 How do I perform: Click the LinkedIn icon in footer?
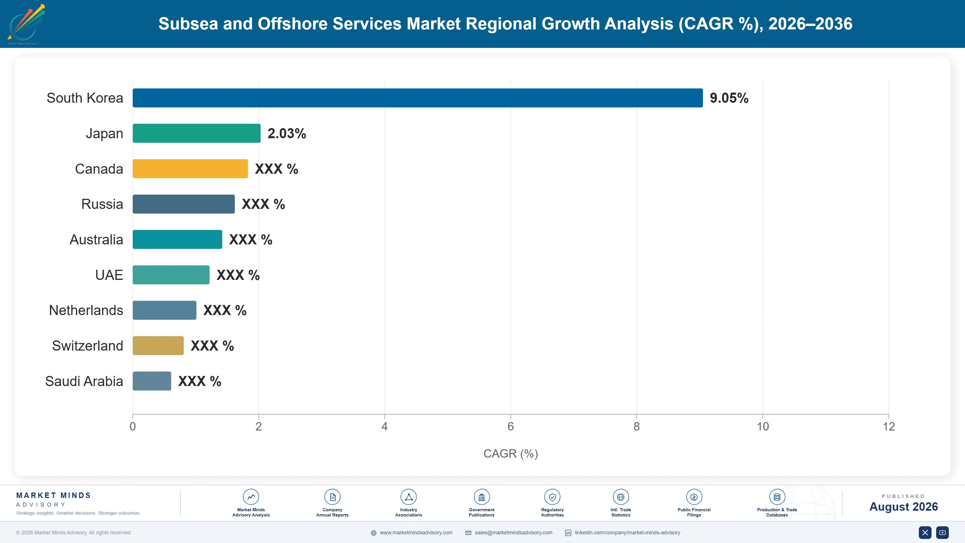click(568, 533)
